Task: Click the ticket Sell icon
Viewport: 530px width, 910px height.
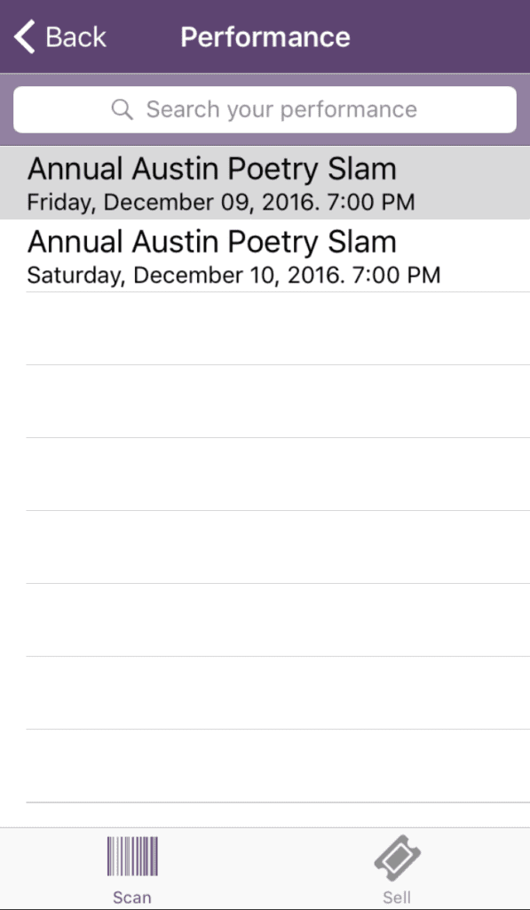Action: (x=397, y=858)
